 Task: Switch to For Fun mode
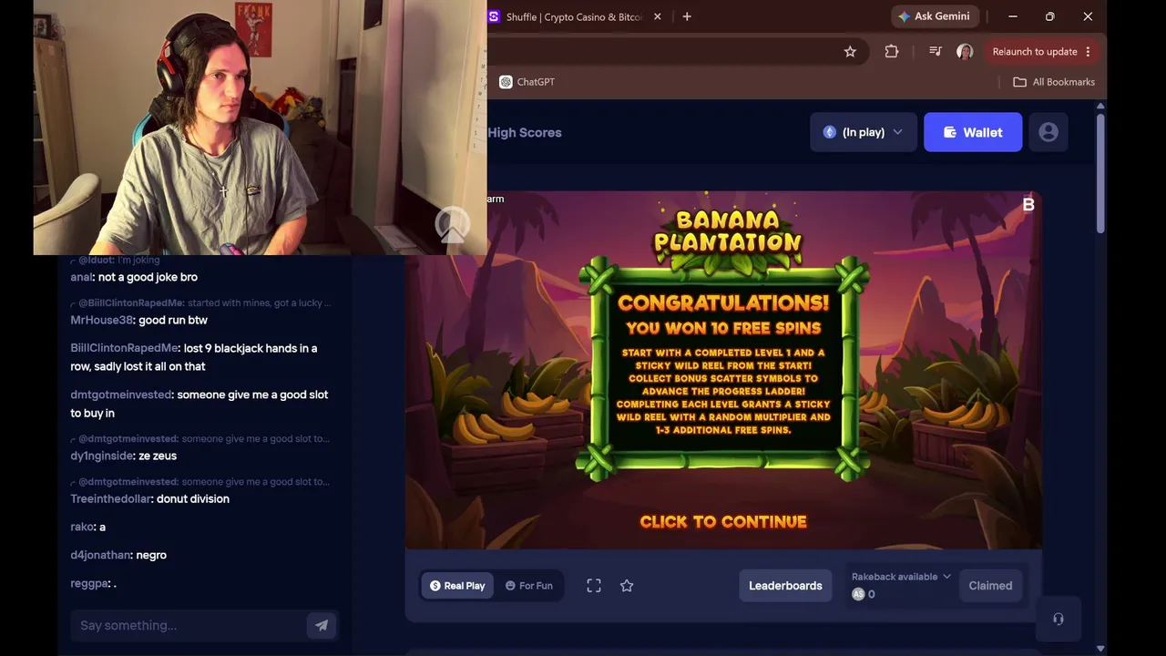point(529,586)
